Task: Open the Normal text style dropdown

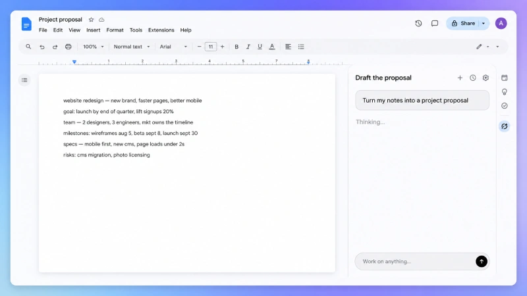Action: coord(132,47)
